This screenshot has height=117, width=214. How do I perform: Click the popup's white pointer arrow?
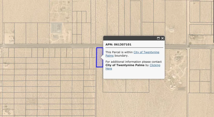pyautogui.click(x=102, y=57)
